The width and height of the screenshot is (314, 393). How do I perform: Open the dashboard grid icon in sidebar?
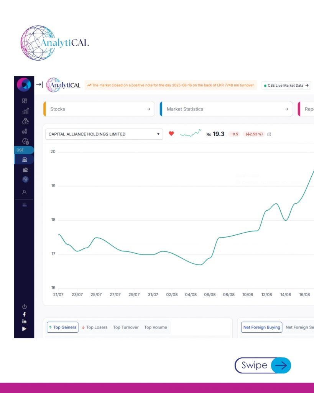coord(25,101)
